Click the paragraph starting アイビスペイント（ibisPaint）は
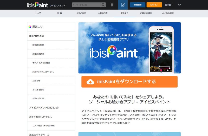Viewport: 208px width, 136px height. click(129, 117)
